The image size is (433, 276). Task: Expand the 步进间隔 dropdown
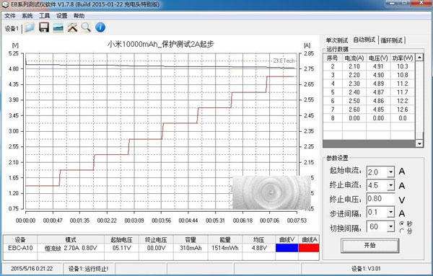pos(390,213)
